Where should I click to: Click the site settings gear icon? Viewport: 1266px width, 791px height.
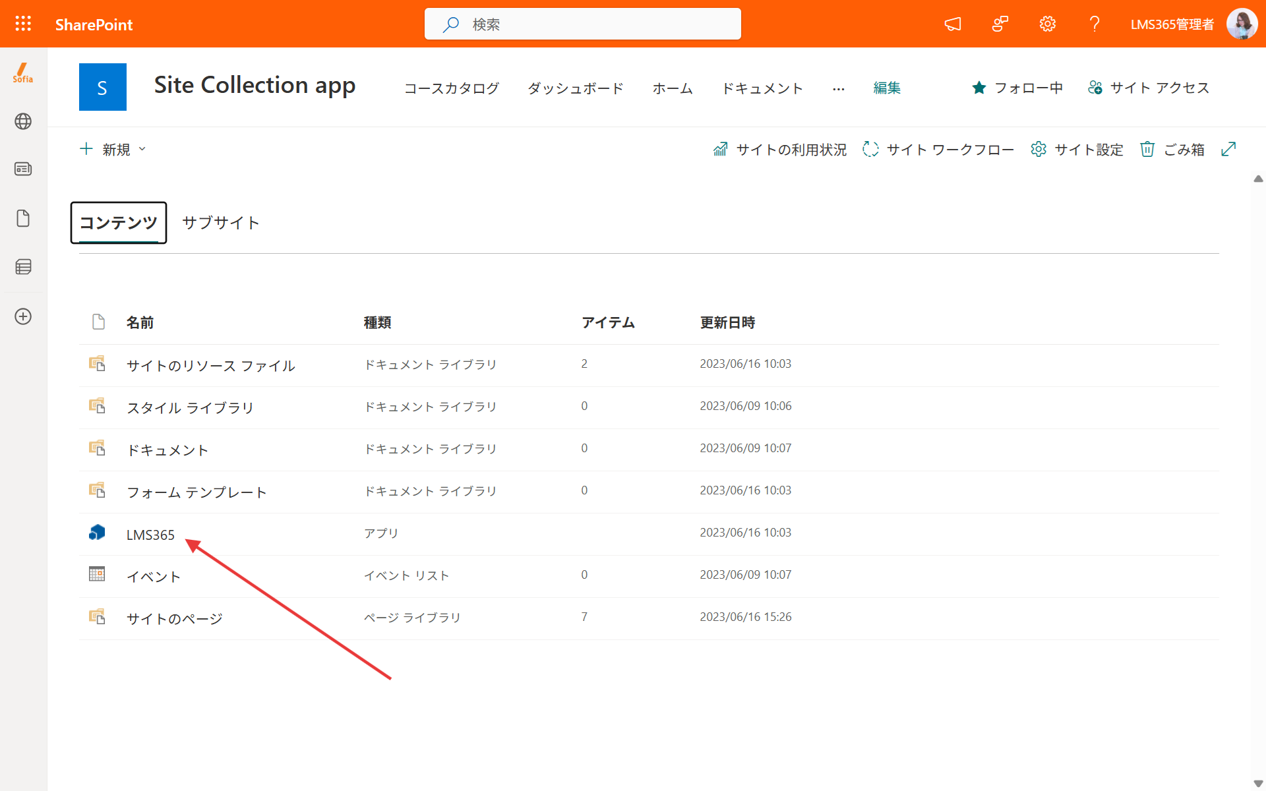[1039, 150]
